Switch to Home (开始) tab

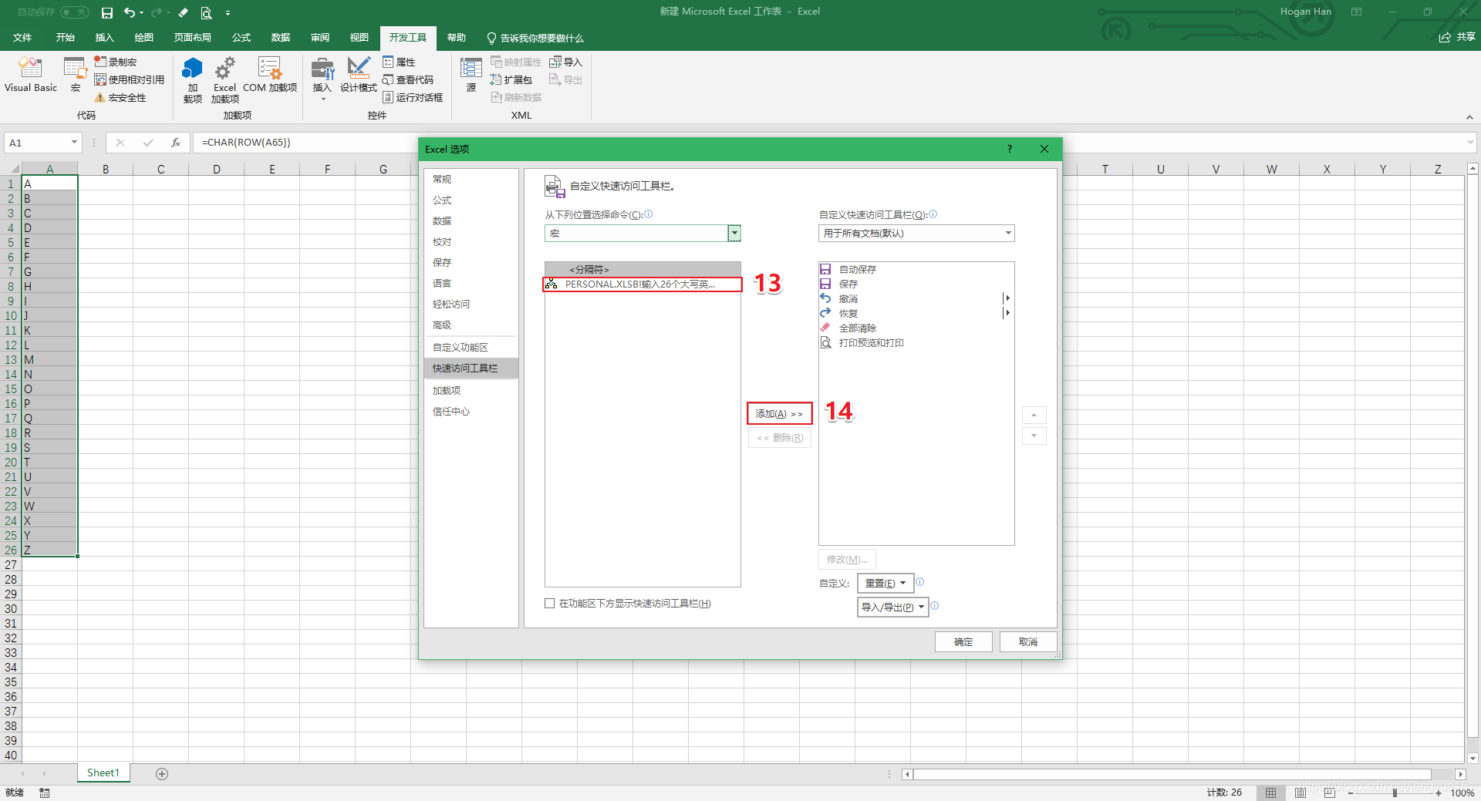tap(66, 37)
